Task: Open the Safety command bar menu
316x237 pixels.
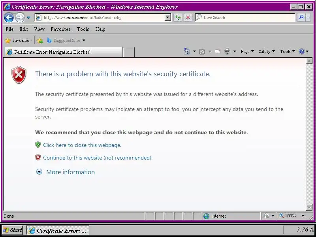Action: click(x=267, y=51)
